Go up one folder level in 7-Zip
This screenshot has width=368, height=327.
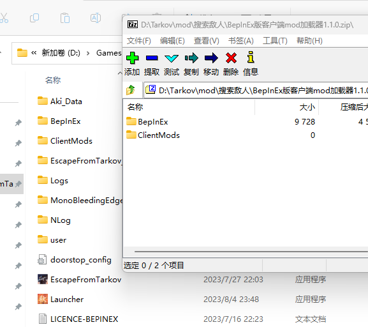point(131,90)
